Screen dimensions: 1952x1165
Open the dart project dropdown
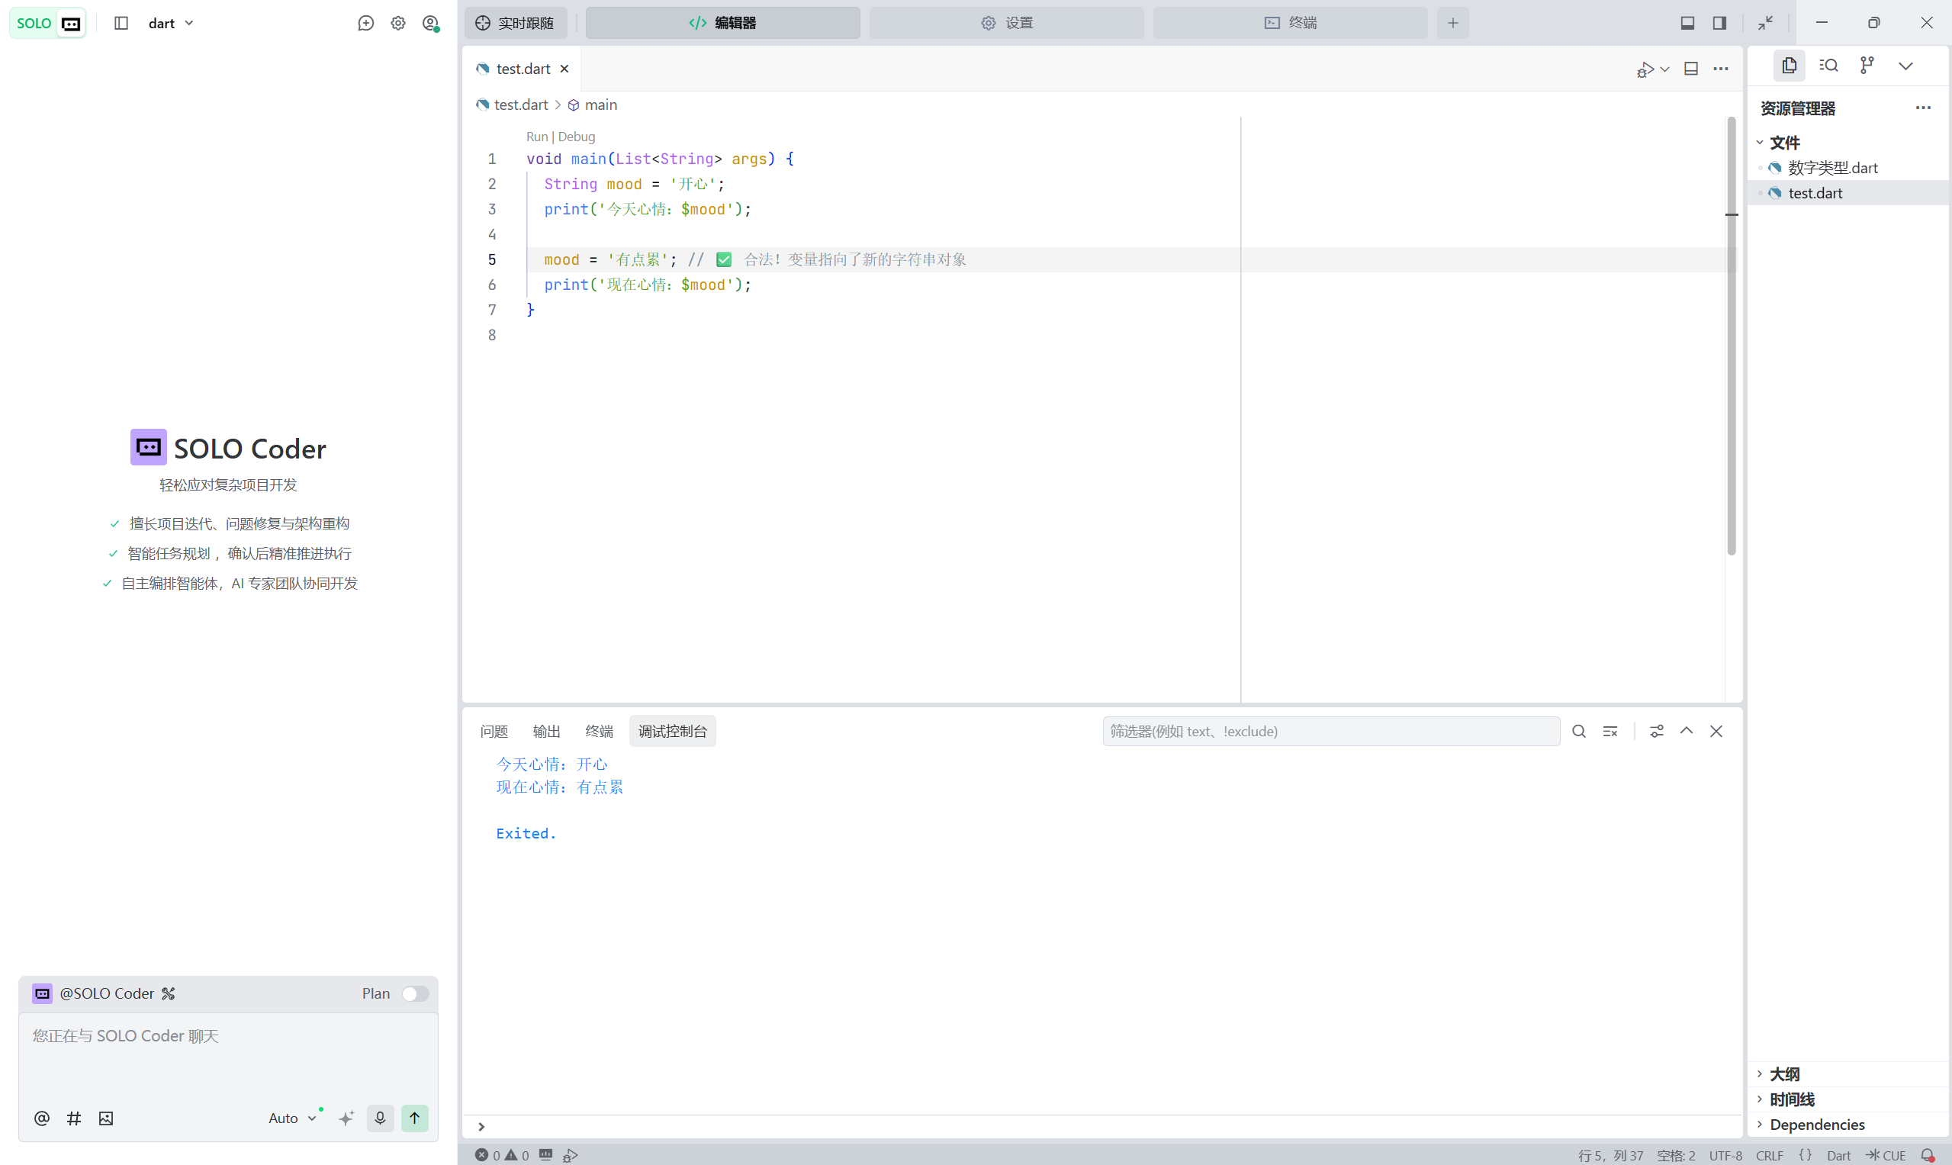[x=170, y=23]
